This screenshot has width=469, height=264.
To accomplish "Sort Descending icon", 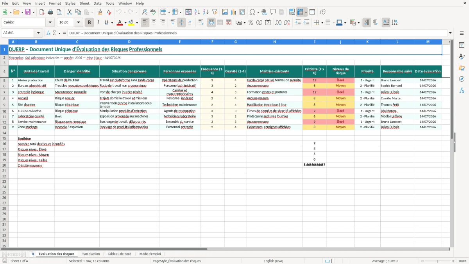I will click(206, 12).
